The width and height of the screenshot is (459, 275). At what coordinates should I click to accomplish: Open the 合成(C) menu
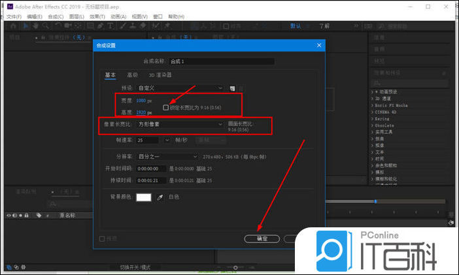click(x=56, y=17)
